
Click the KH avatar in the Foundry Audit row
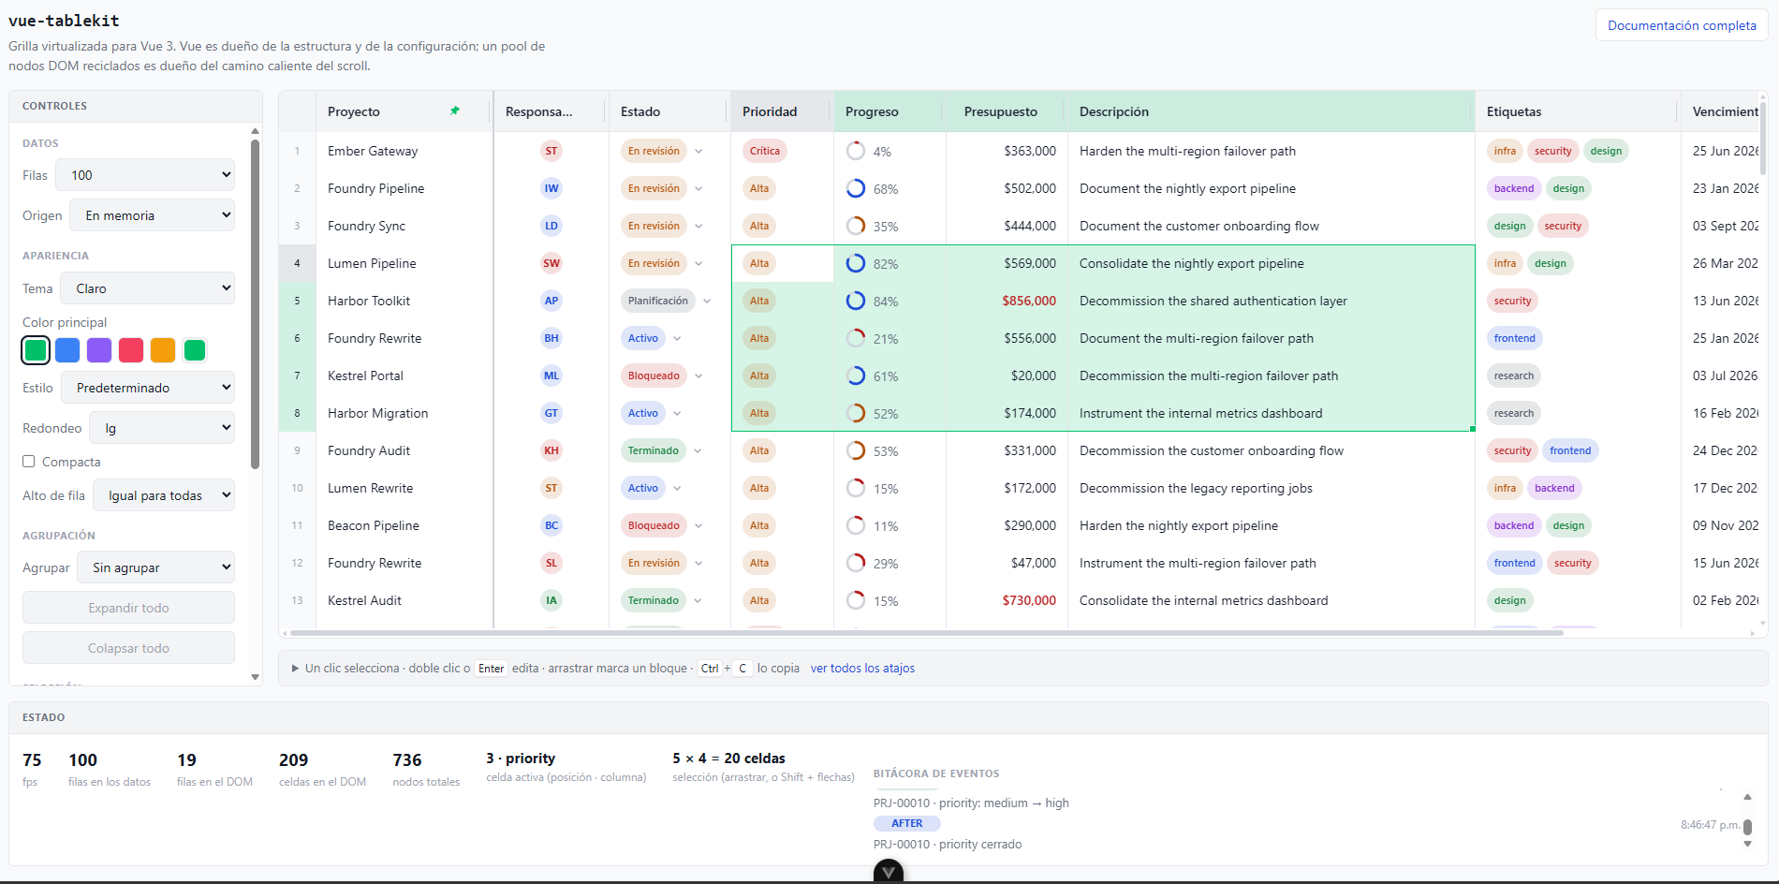551,450
